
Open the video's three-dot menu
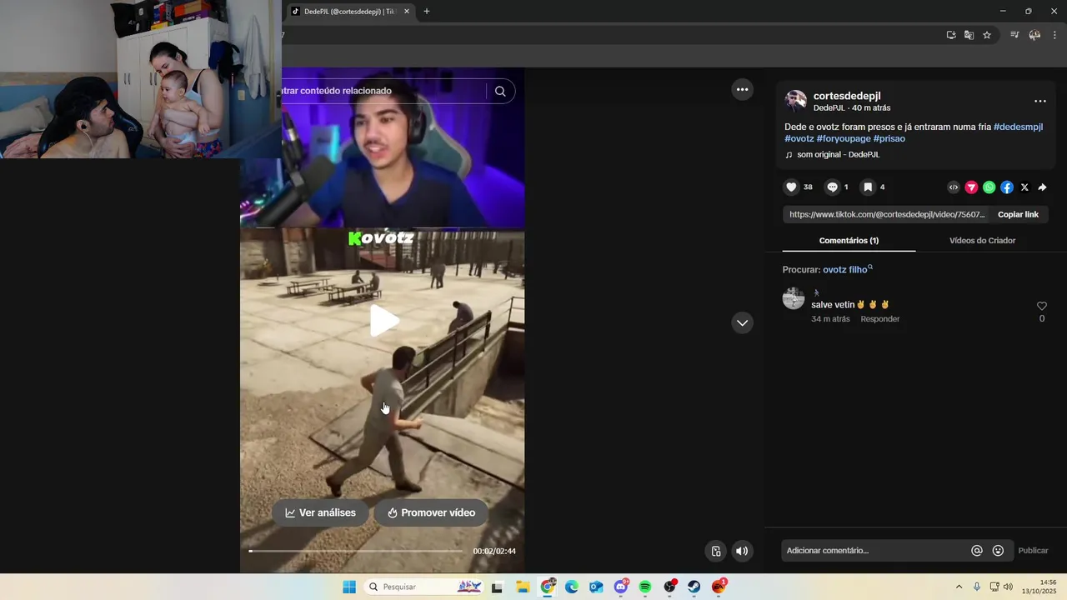[x=742, y=89]
